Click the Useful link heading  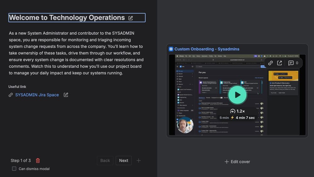[x=17, y=87]
